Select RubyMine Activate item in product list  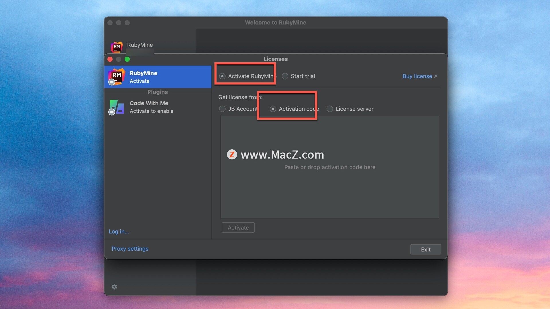(158, 77)
